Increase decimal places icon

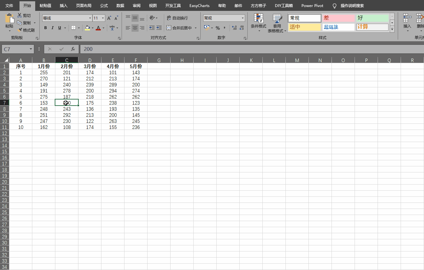(234, 28)
